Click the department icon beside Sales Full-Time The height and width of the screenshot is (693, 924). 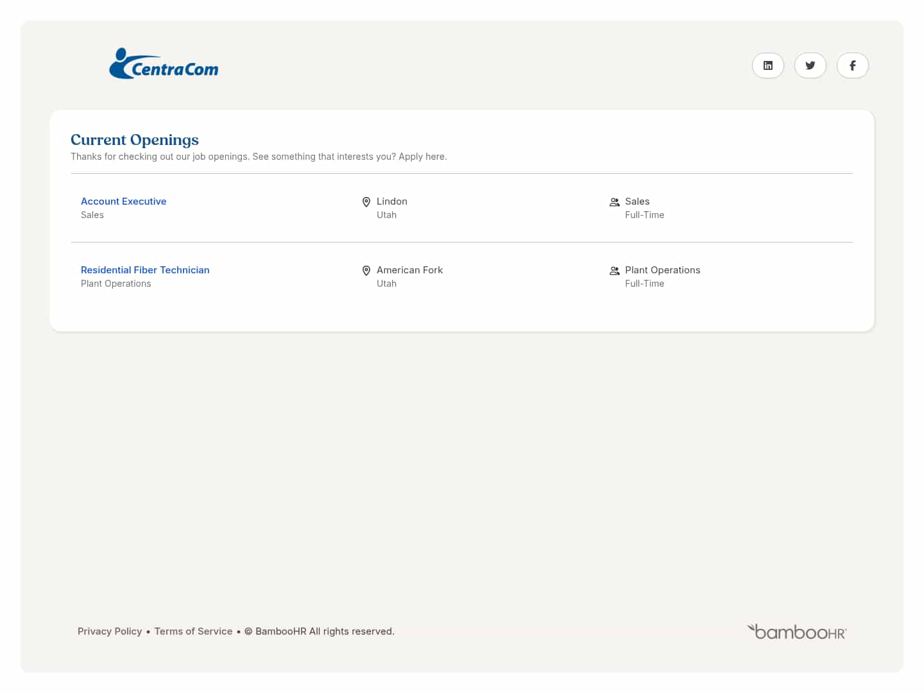pos(615,202)
